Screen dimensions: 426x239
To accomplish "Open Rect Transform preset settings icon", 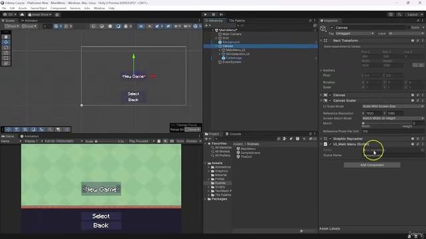I will [418, 40].
